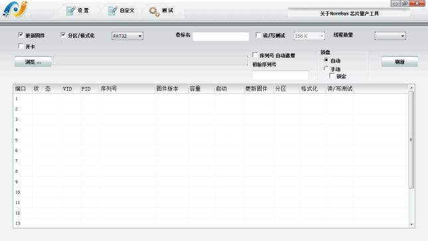Click the VID column header
The image size is (428, 241).
tap(71, 89)
